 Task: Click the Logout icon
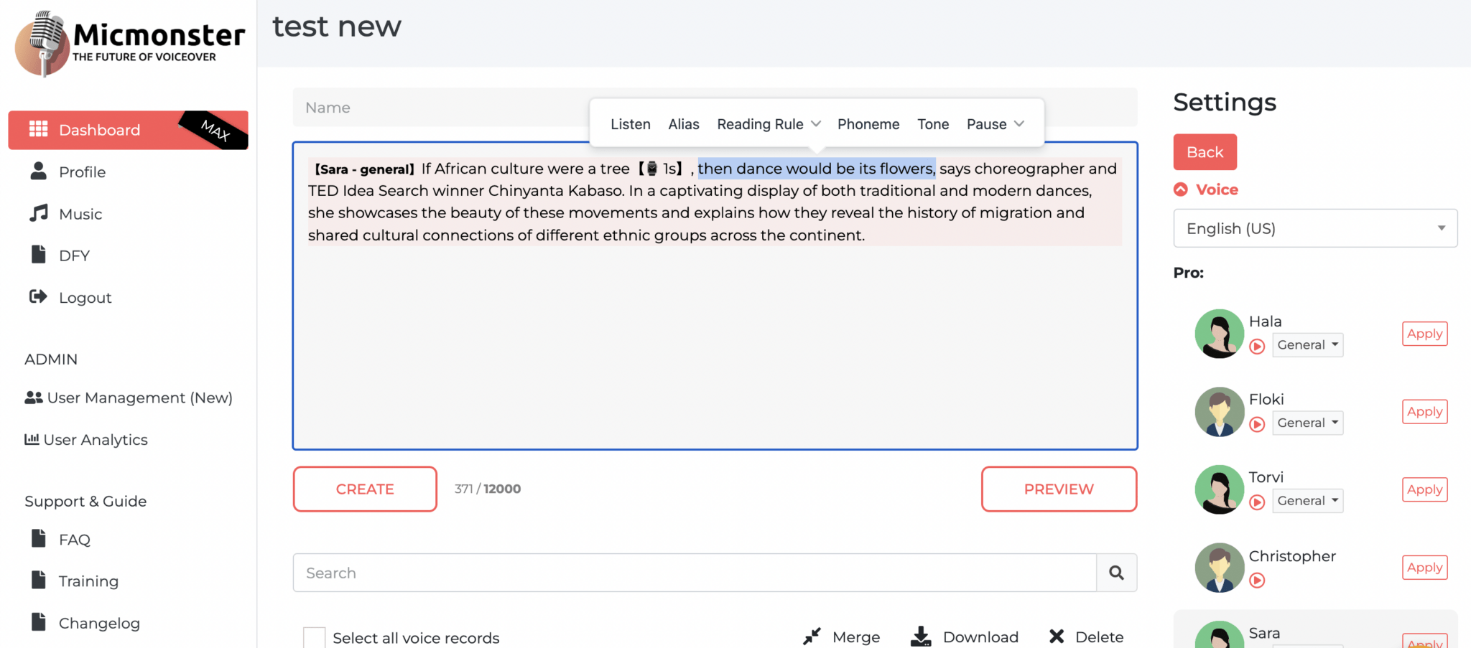click(40, 297)
